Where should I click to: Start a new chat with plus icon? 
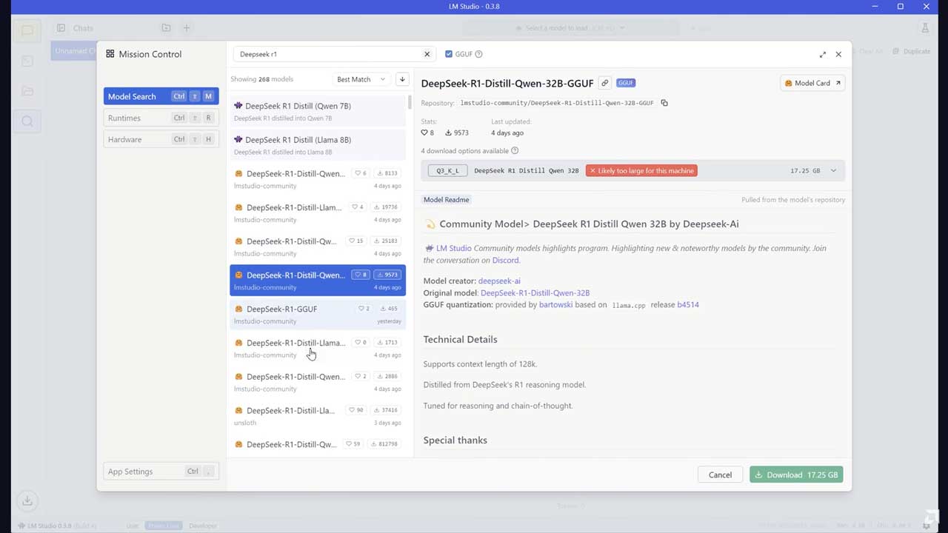tap(187, 28)
